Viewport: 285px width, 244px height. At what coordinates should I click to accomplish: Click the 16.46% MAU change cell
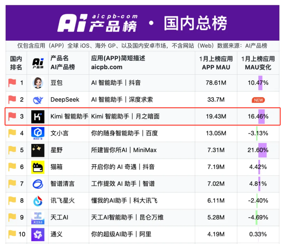(x=258, y=116)
